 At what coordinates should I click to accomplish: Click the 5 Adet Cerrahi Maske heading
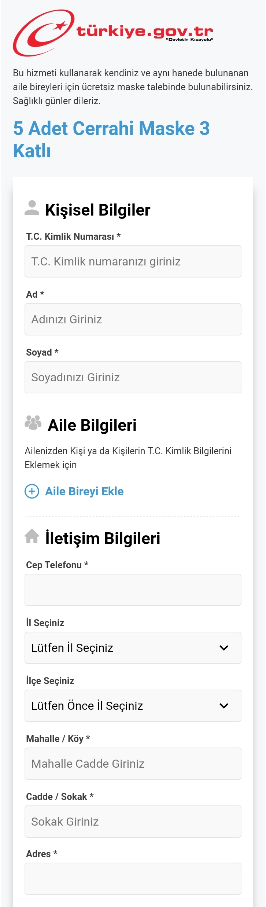111,139
